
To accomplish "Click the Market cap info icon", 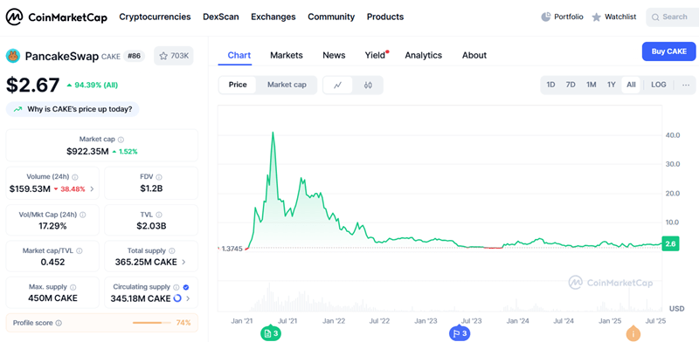I will pyautogui.click(x=121, y=140).
